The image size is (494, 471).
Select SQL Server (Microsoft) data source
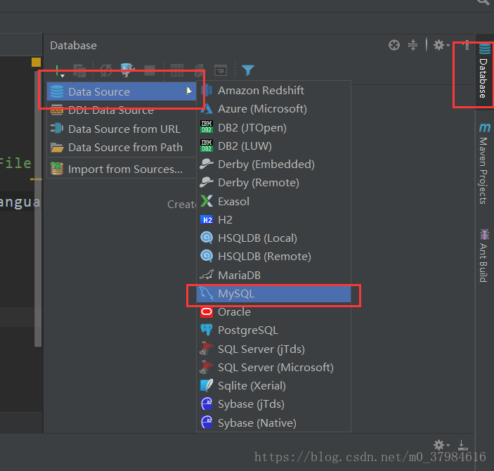click(273, 367)
